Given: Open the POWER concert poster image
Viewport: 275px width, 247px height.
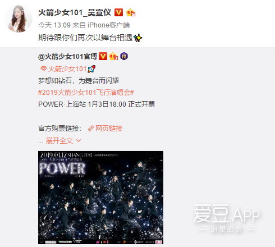Looking at the screenshot, I should point(100,198).
